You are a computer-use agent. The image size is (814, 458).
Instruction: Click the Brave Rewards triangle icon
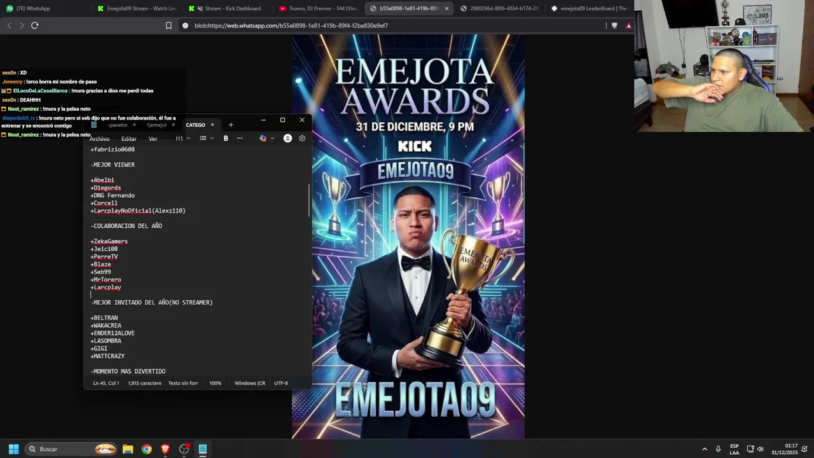coord(628,25)
